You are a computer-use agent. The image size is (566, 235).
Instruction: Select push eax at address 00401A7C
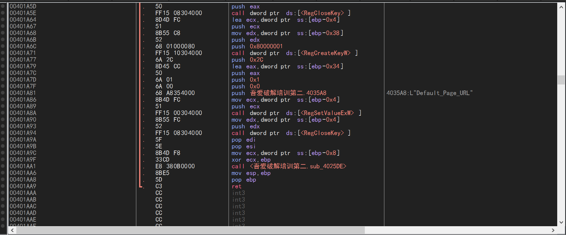246,73
